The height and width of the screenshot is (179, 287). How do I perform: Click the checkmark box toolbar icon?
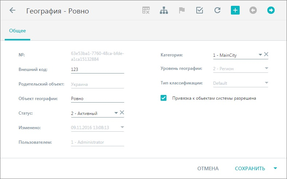[x=200, y=10]
